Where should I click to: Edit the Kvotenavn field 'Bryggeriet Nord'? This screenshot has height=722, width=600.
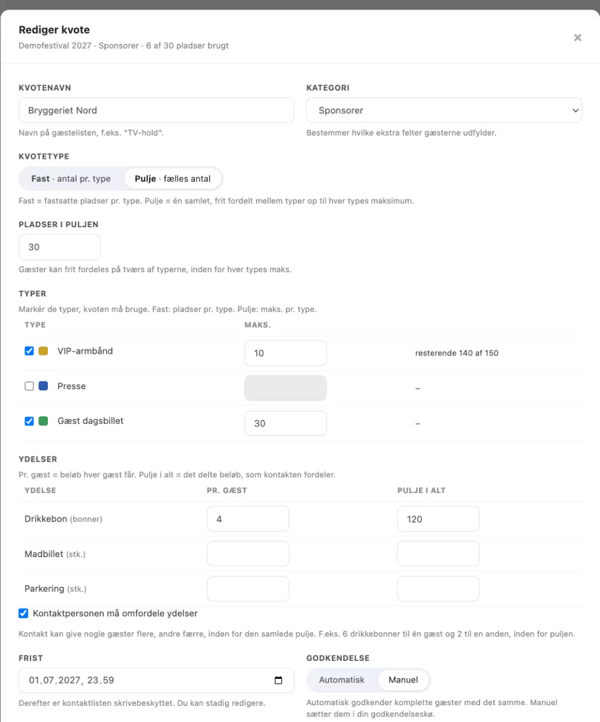pos(156,110)
